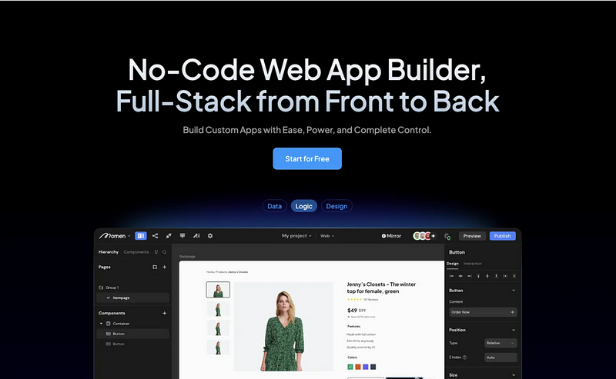
Task: Click align right icon in Design panel
Action: 469,276
